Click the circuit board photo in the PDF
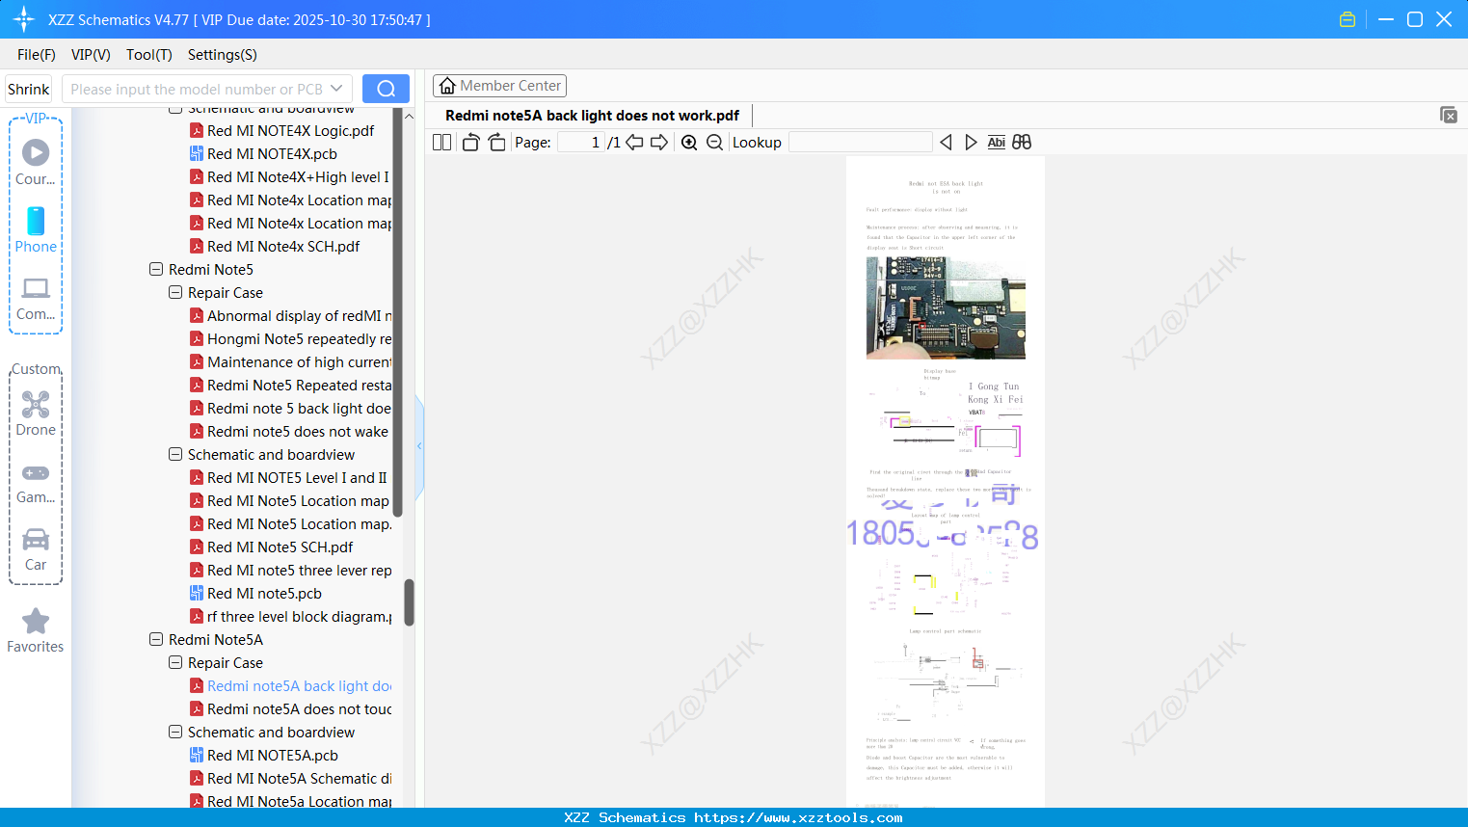Screen dimensions: 1468x827 point(946,308)
